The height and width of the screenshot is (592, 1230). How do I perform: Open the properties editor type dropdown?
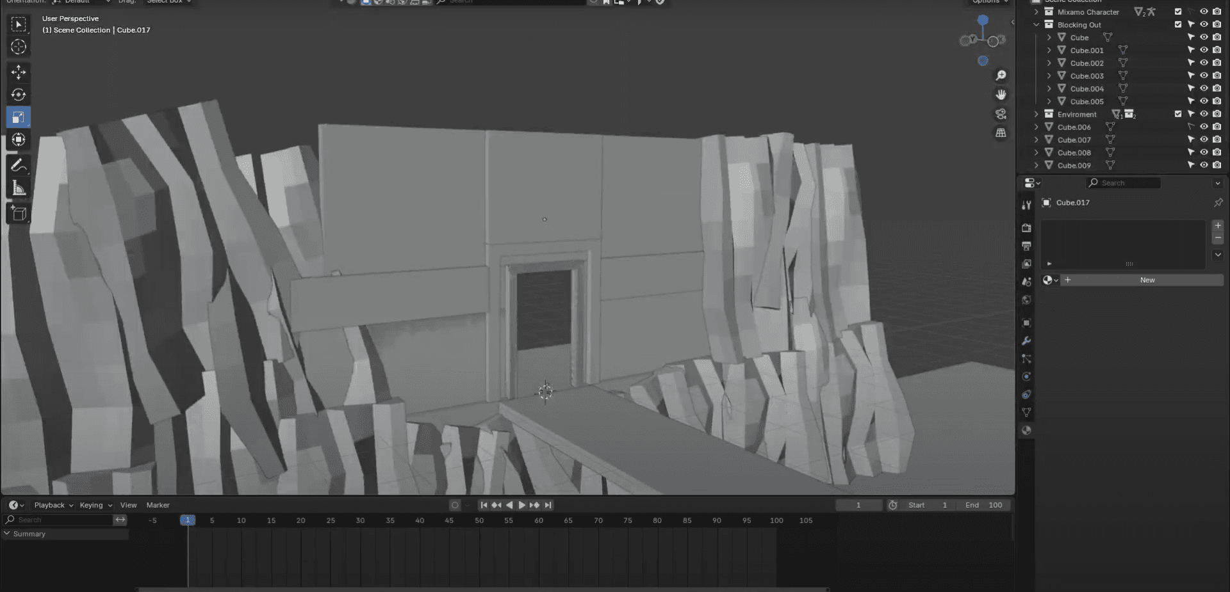[x=1031, y=183]
